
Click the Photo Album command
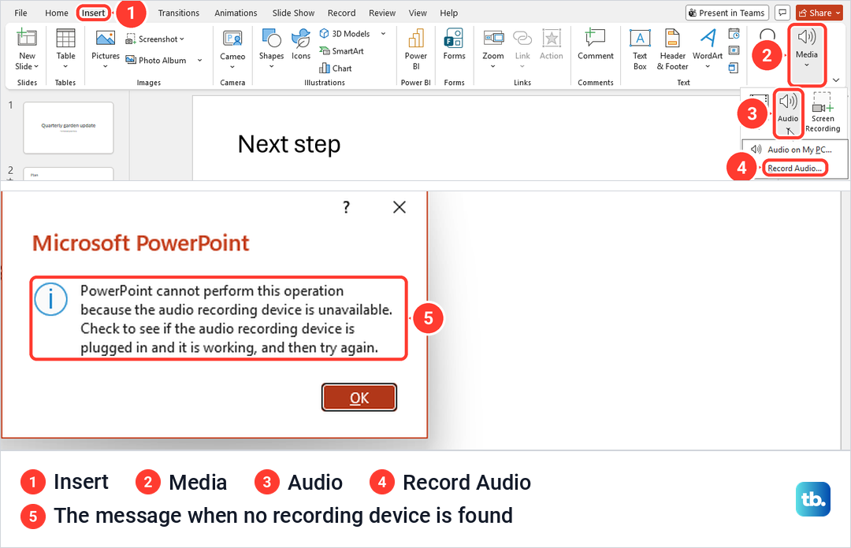tap(156, 60)
